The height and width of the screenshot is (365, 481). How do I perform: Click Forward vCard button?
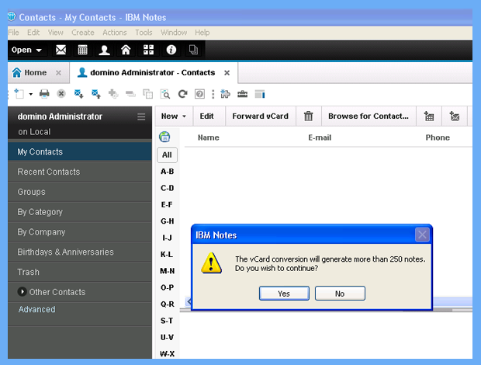tap(260, 116)
